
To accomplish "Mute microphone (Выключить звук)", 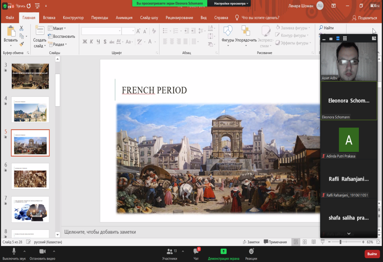I will pyautogui.click(x=14, y=254).
